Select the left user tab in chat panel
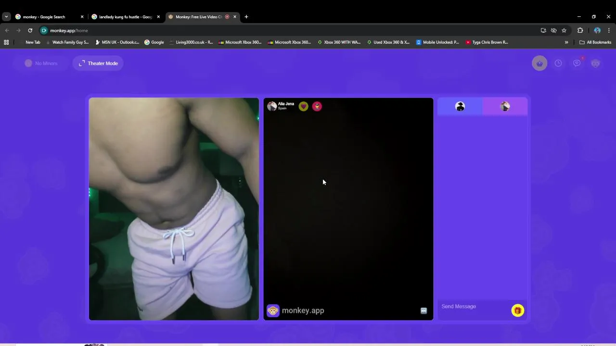Screen dimensions: 616x346 (460, 107)
